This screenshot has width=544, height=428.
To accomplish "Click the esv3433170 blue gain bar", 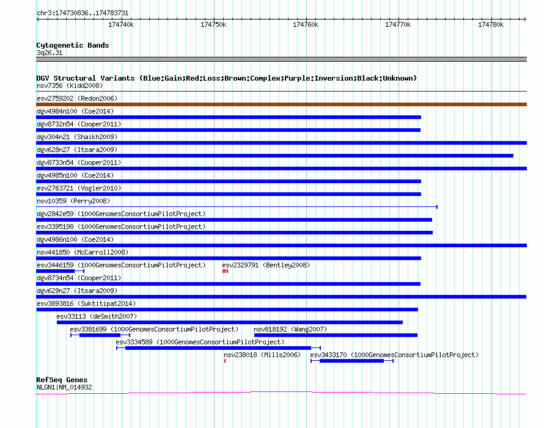I will [x=352, y=361].
